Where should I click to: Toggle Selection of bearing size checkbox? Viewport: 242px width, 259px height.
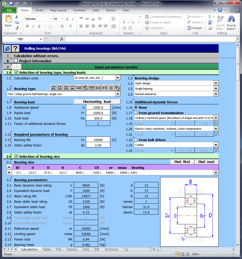click(16, 156)
